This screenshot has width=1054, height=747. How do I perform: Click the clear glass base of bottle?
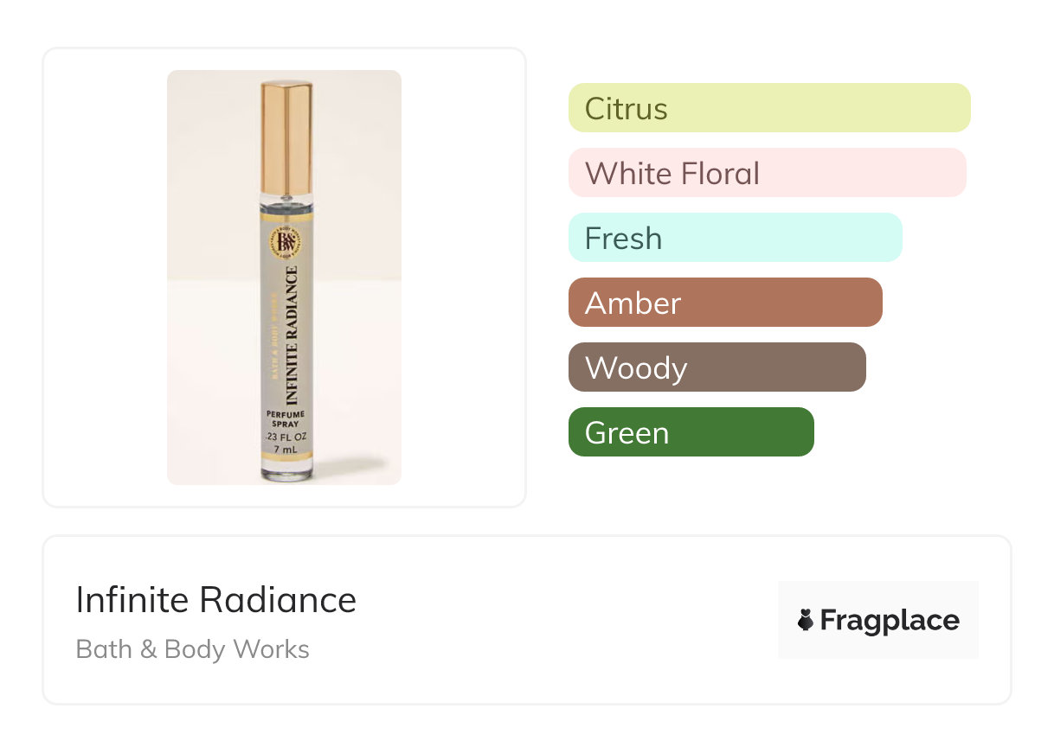pos(286,471)
